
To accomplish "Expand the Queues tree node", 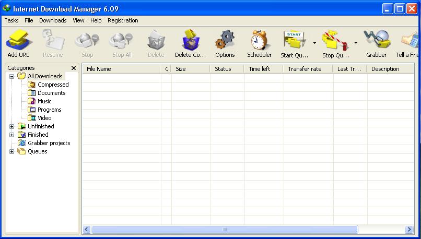I will [12, 151].
